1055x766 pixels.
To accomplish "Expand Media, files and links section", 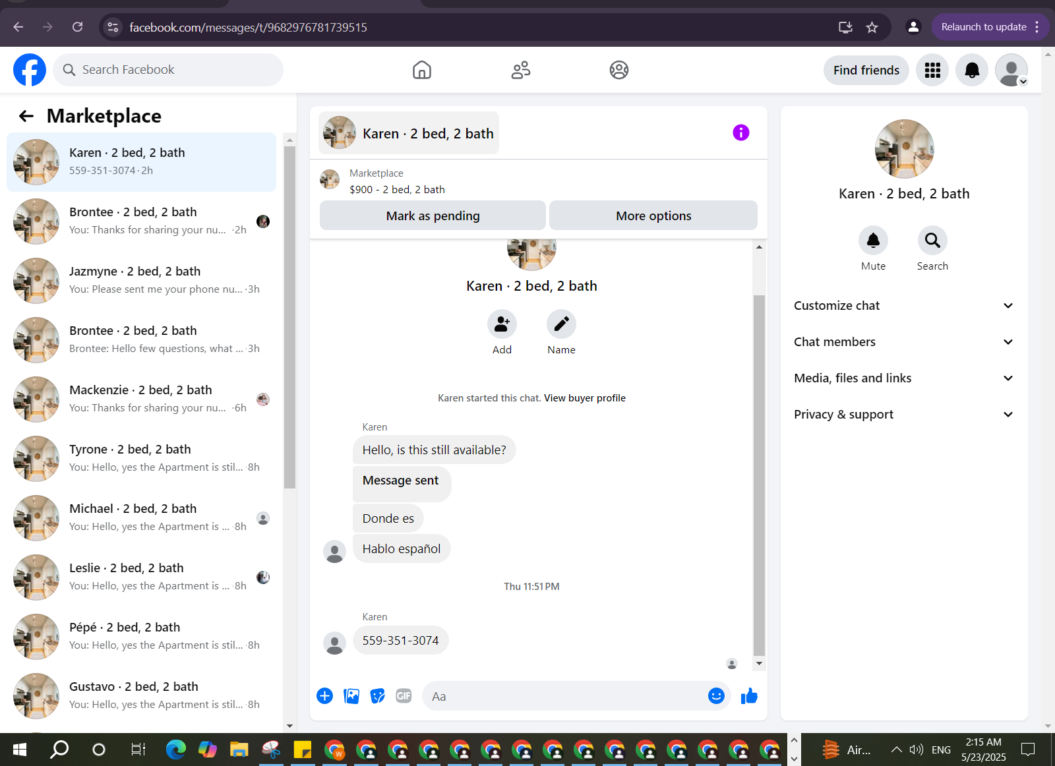I will click(903, 378).
